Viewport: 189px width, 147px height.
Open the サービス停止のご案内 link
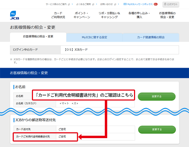[56, 4]
